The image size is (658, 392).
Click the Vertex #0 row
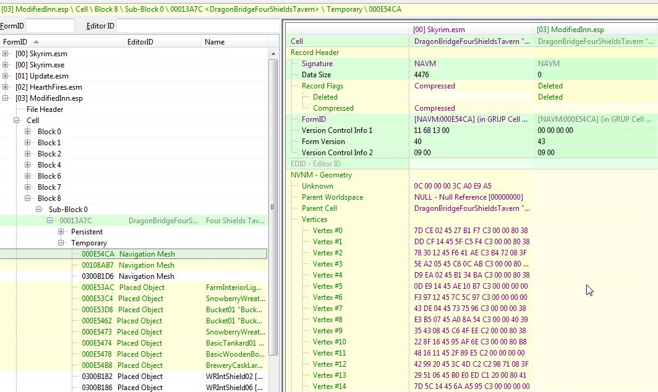tap(472, 231)
